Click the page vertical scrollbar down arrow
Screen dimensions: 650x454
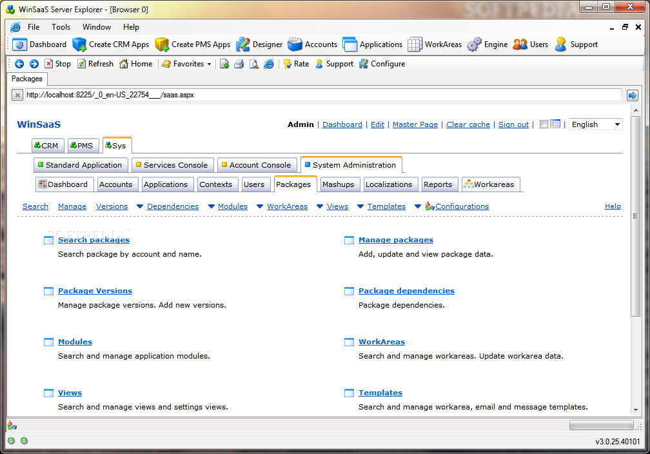636,410
